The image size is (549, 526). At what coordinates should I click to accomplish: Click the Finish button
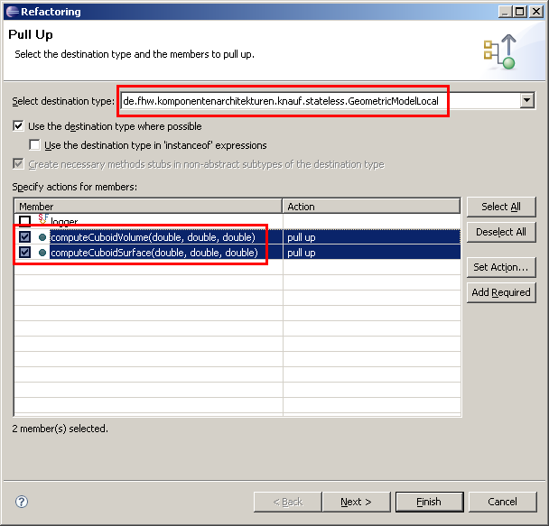tap(429, 502)
